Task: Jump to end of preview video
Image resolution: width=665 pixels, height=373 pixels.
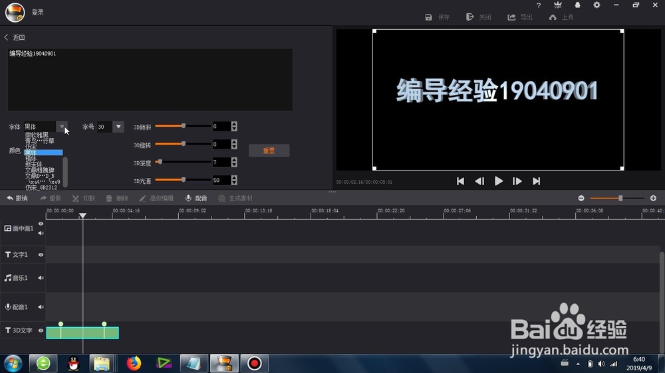Action: coord(537,181)
